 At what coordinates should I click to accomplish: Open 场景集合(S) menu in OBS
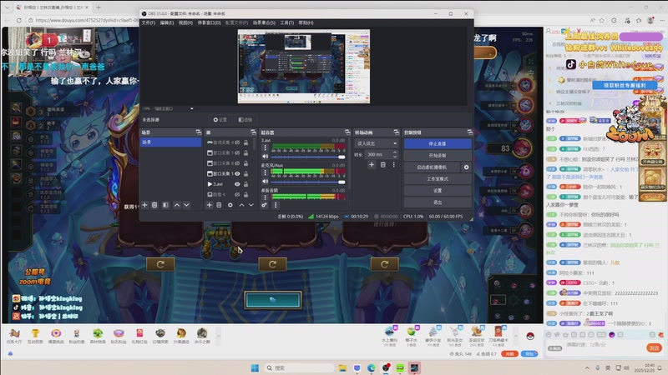[x=264, y=22]
